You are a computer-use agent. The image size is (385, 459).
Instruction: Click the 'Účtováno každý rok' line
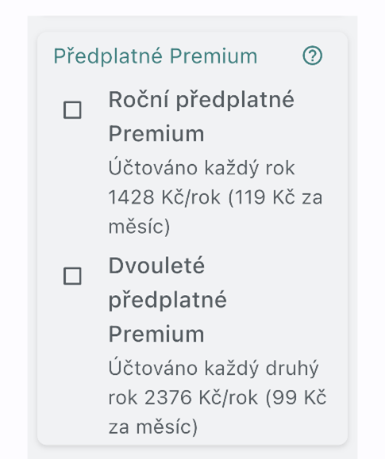pyautogui.click(x=202, y=168)
